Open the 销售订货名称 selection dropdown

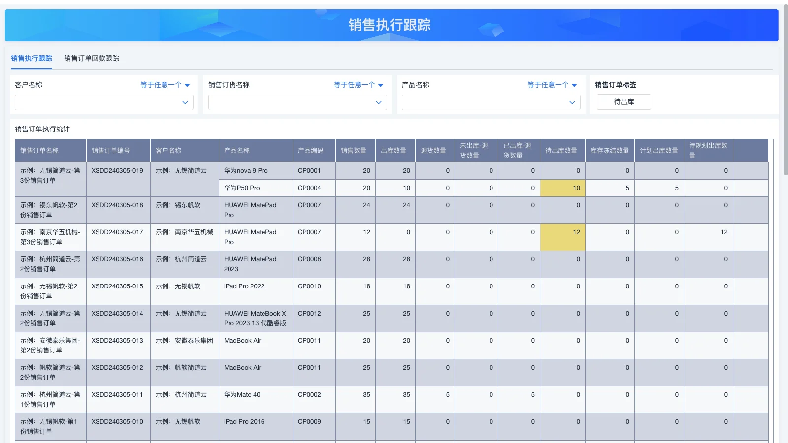point(297,102)
